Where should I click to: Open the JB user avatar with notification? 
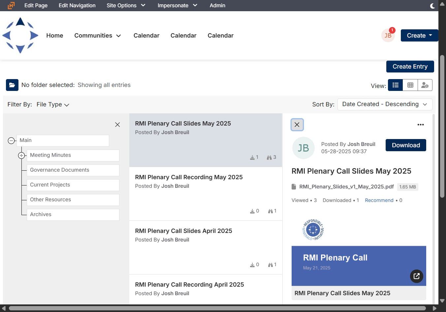click(388, 35)
